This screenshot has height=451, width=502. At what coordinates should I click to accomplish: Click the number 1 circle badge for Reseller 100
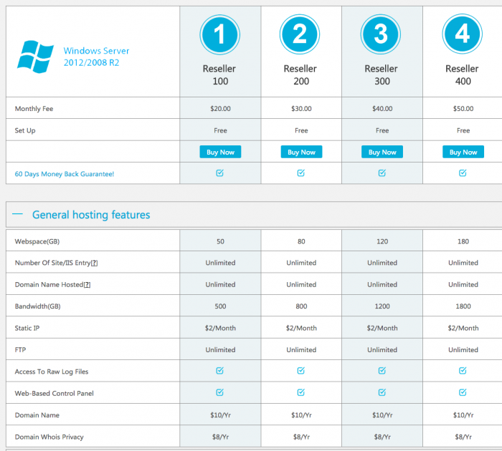[x=220, y=34]
